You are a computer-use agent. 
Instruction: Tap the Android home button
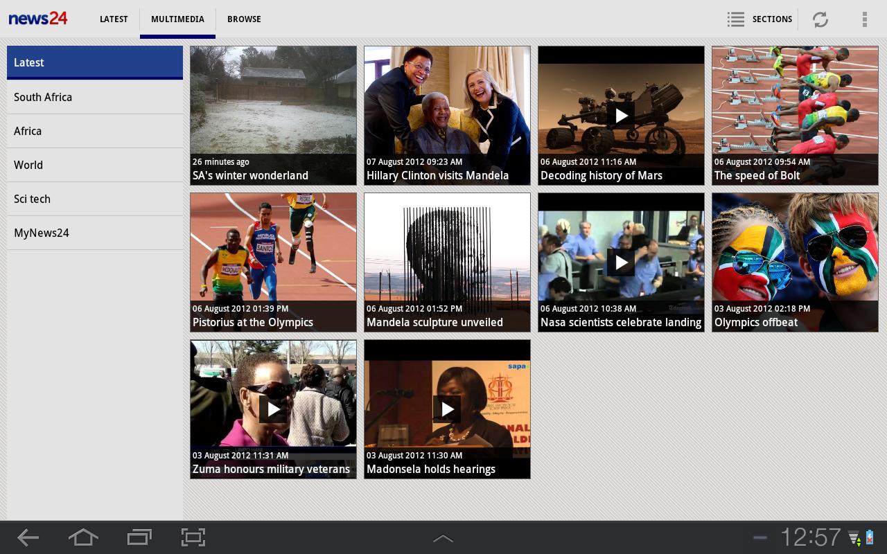point(83,537)
